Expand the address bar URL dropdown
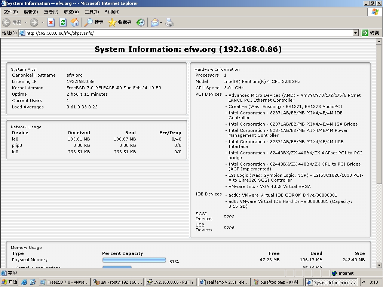383x287 pixels. [x=356, y=33]
